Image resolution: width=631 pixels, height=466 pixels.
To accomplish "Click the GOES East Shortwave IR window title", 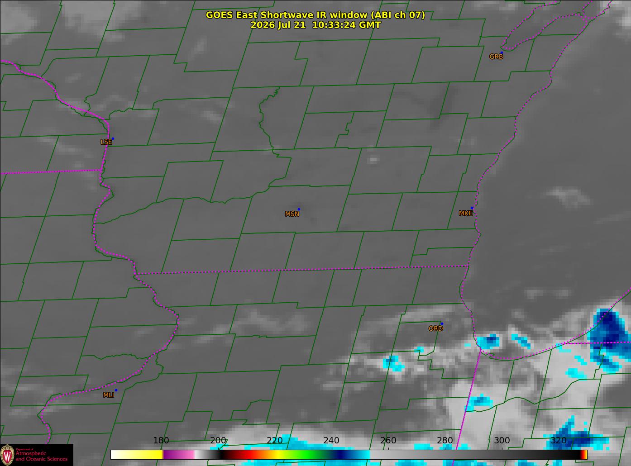I will click(315, 15).
